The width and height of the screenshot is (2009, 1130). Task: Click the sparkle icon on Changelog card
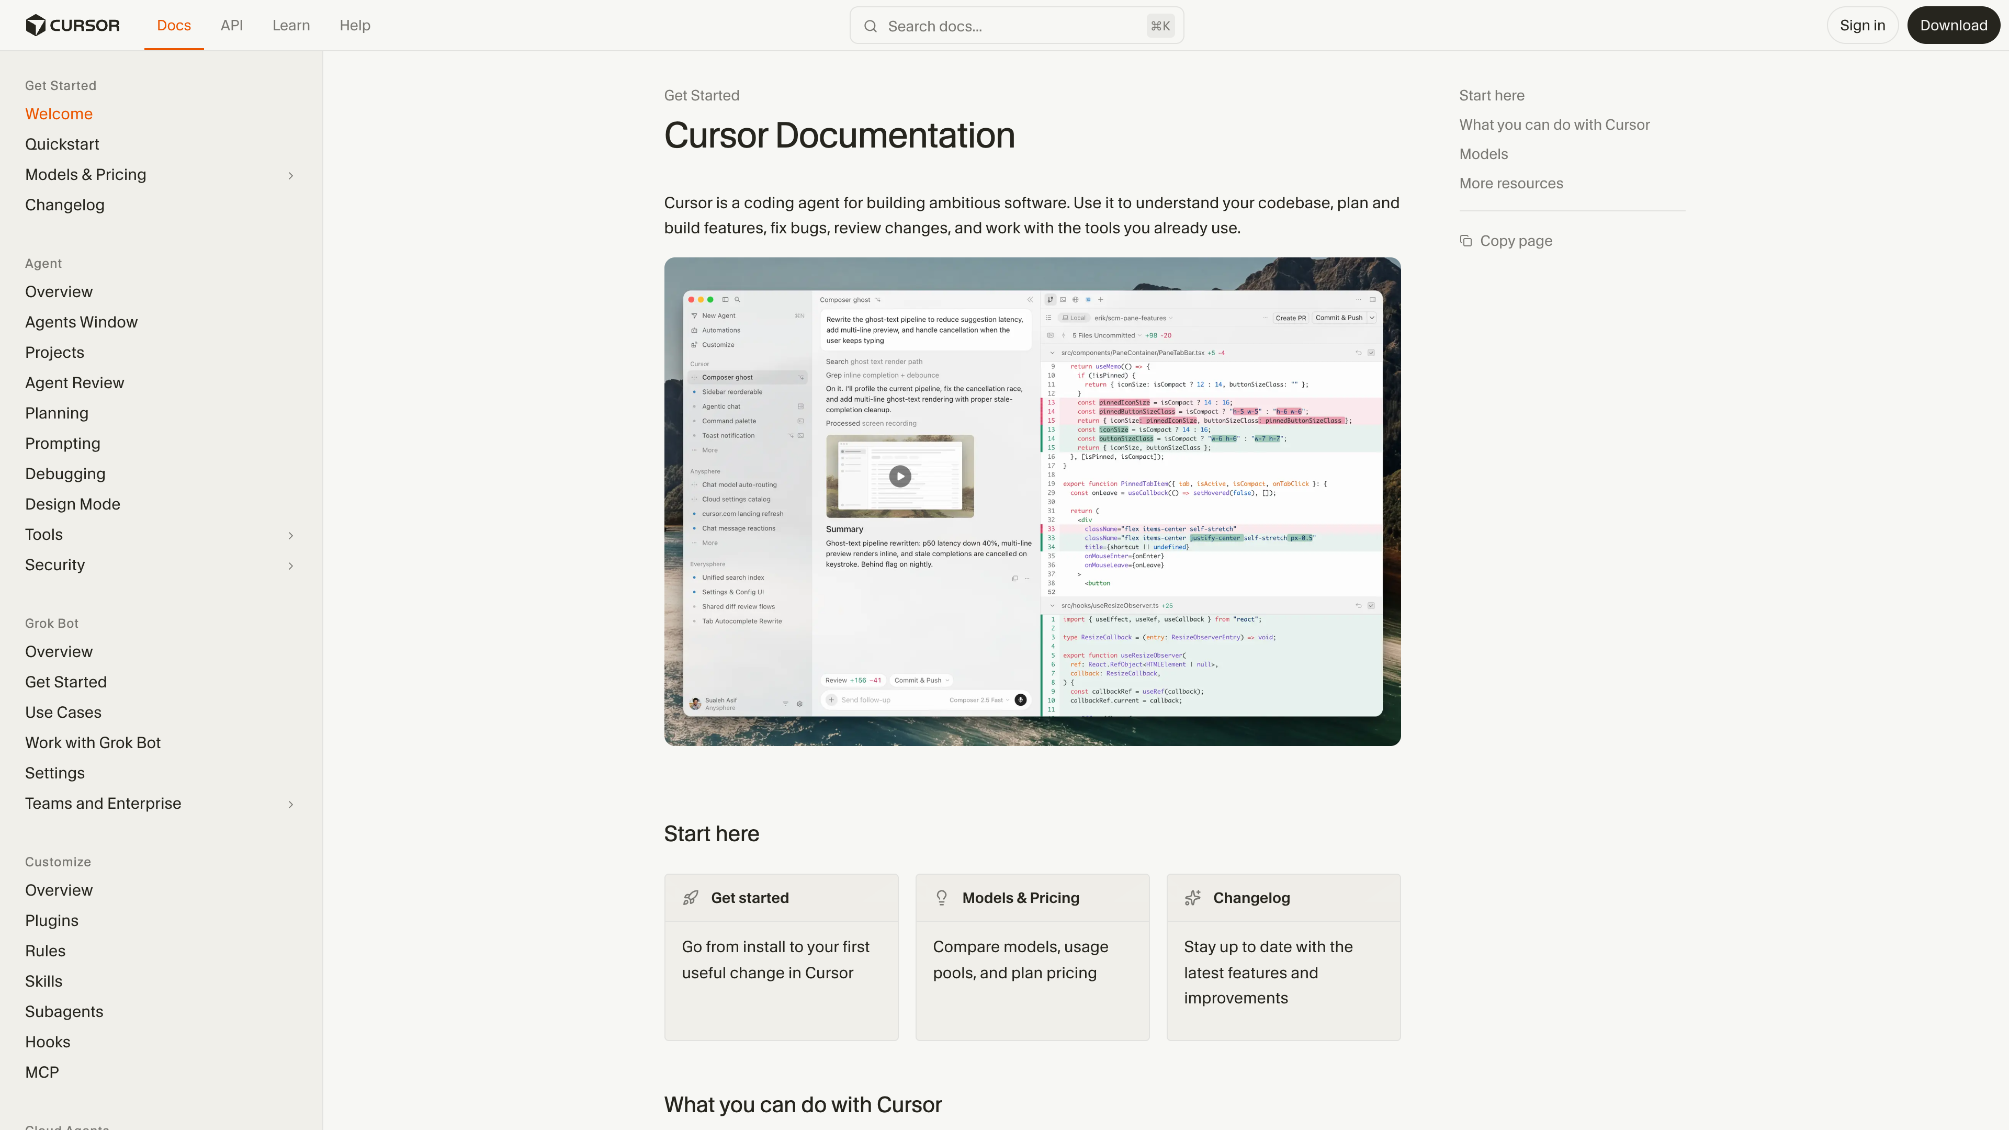[1192, 898]
